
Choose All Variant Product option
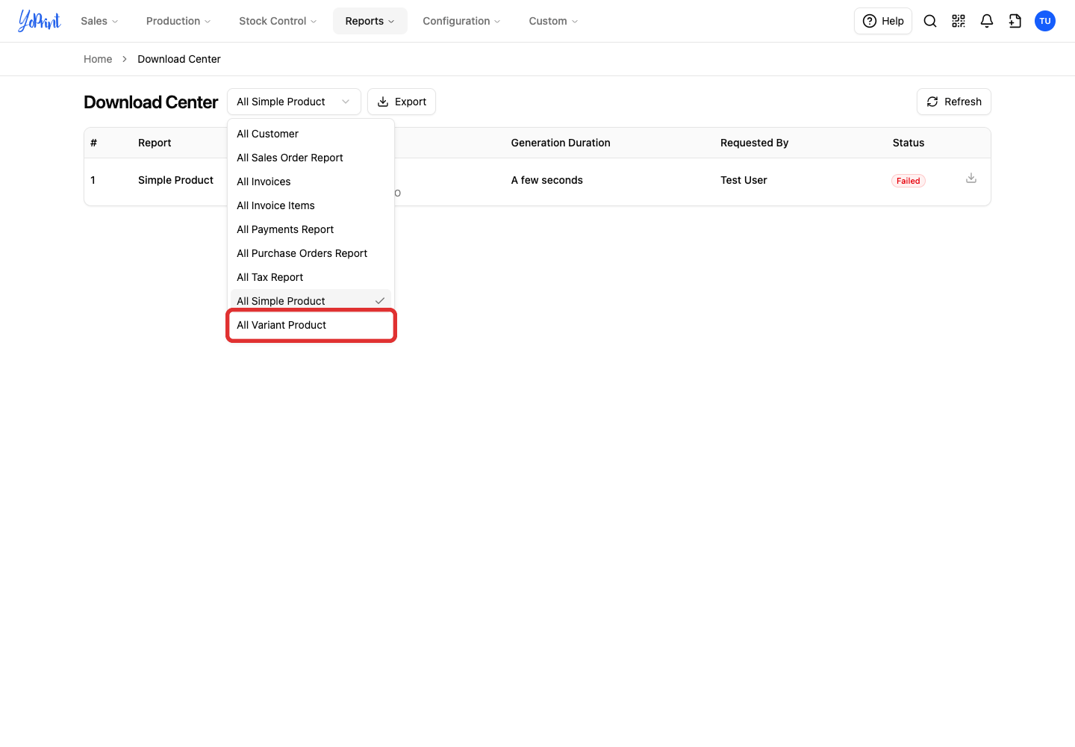311,325
